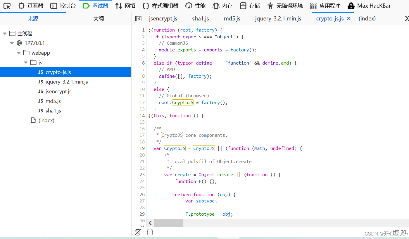Screen dimensions: 409x239
Task: Click highlighted CryptoJS on line 12
Action: tap(183, 103)
